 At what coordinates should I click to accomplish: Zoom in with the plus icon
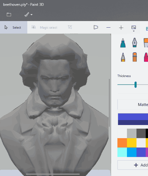click(121, 28)
